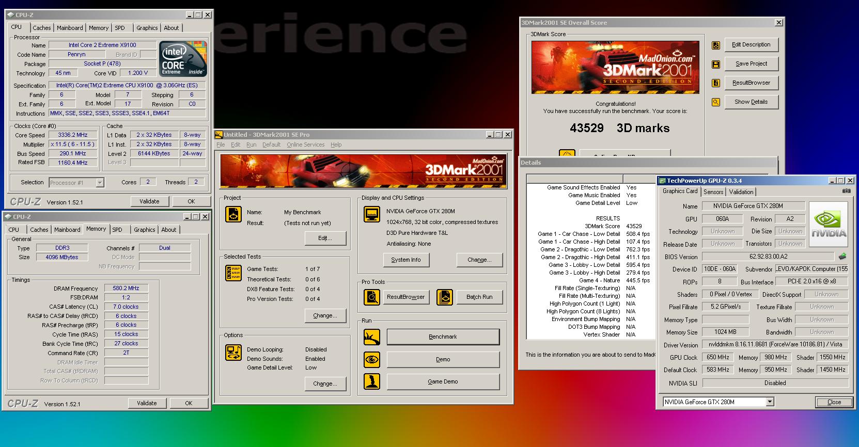The height and width of the screenshot is (447, 859).
Task: Click the Save Project floppy icon
Action: pos(716,65)
